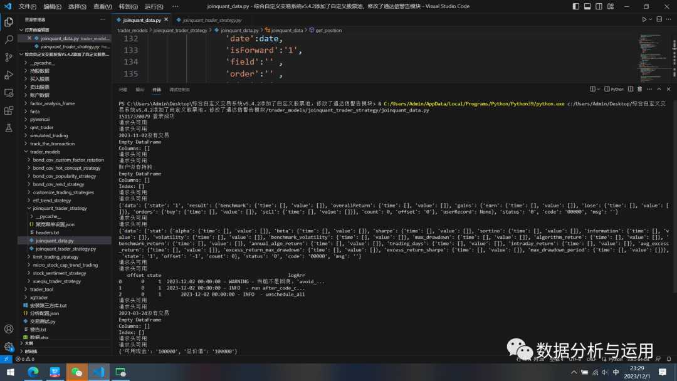Run the Python file with play button
This screenshot has width=677, height=381.
click(x=644, y=19)
